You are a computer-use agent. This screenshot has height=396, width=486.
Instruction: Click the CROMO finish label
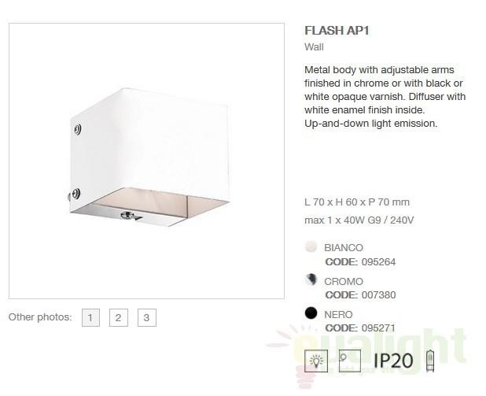click(344, 282)
